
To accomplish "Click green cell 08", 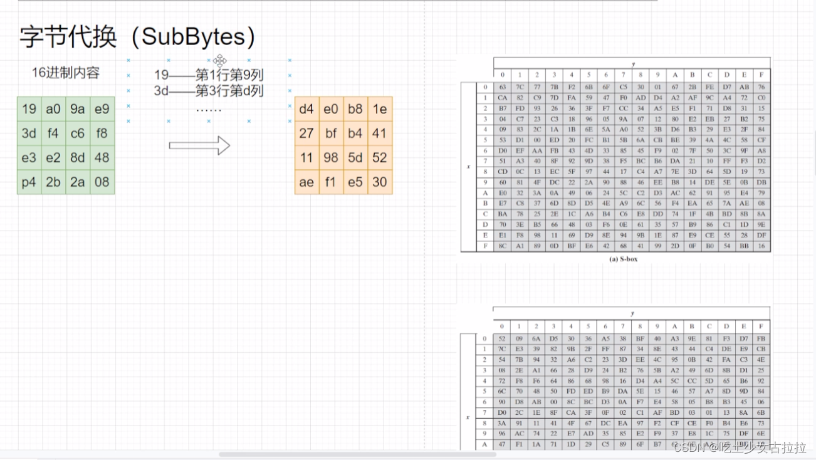I will click(x=102, y=182).
